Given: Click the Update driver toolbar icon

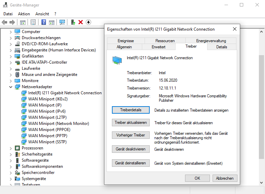Looking at the screenshot, I should pos(73,22).
